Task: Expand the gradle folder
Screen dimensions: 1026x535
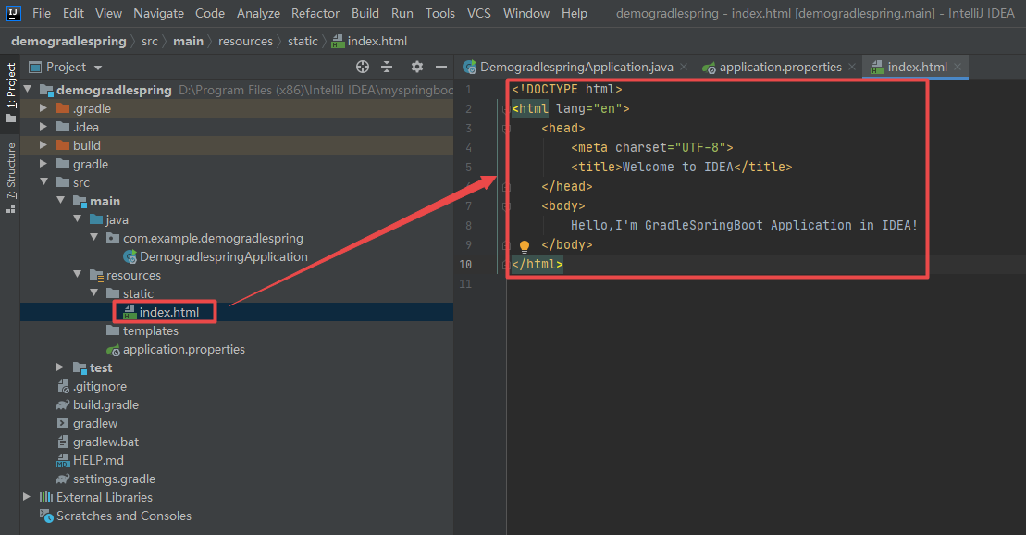Action: [x=43, y=164]
